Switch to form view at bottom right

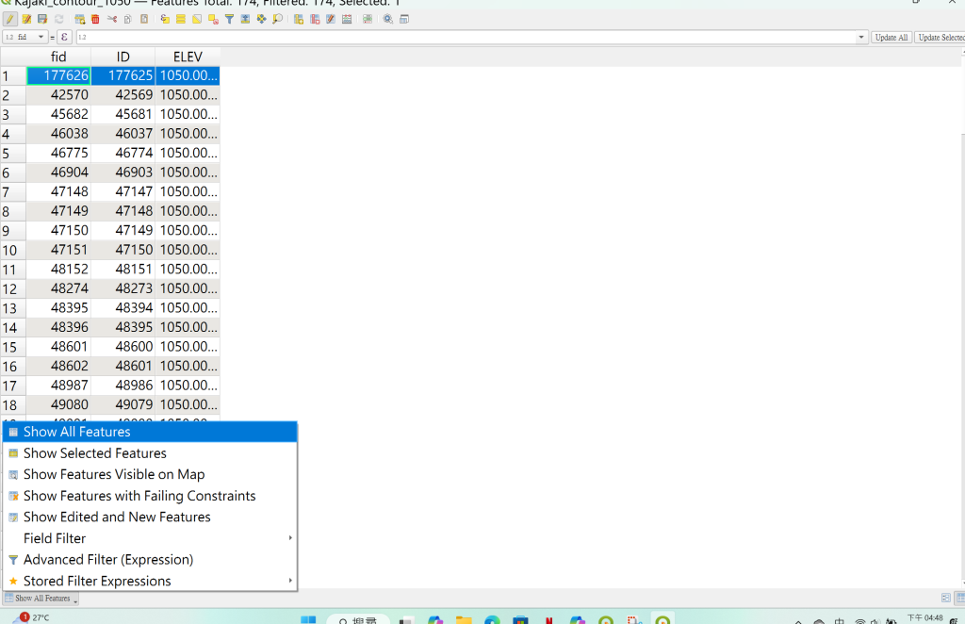tap(946, 599)
